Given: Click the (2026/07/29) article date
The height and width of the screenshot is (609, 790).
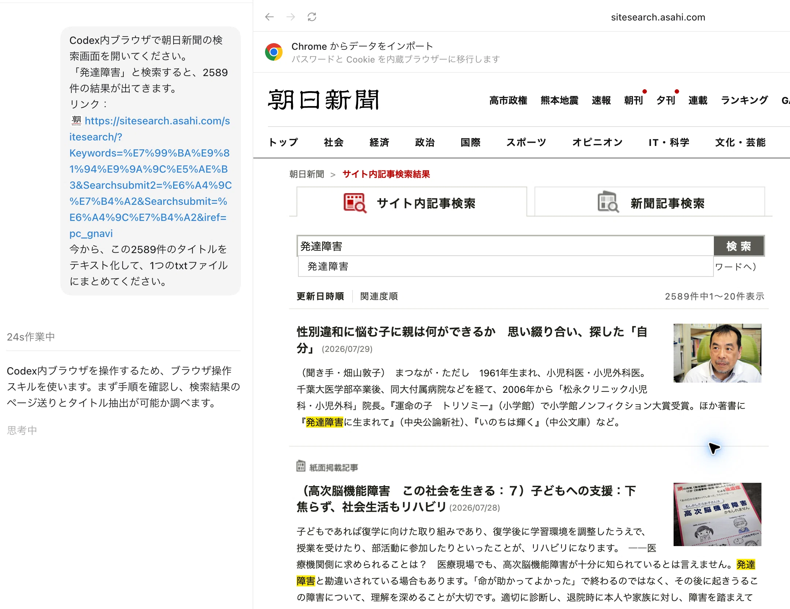Looking at the screenshot, I should [x=347, y=349].
